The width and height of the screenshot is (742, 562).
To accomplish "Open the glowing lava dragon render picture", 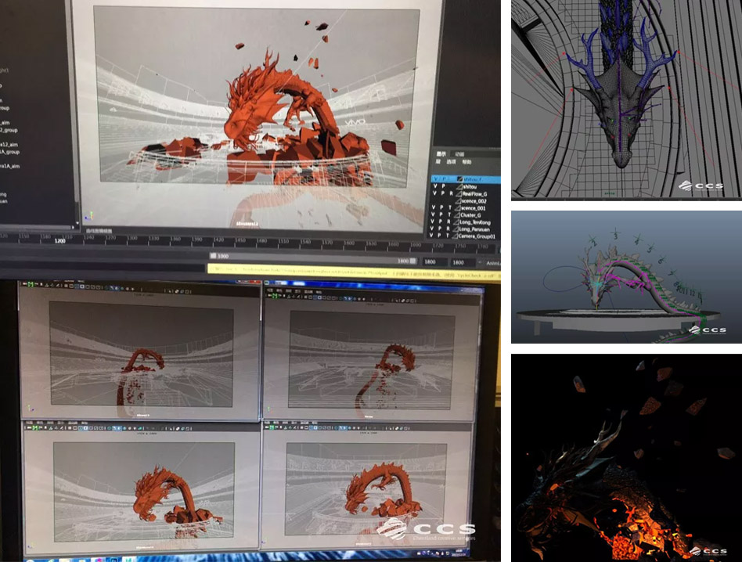I will [626, 458].
